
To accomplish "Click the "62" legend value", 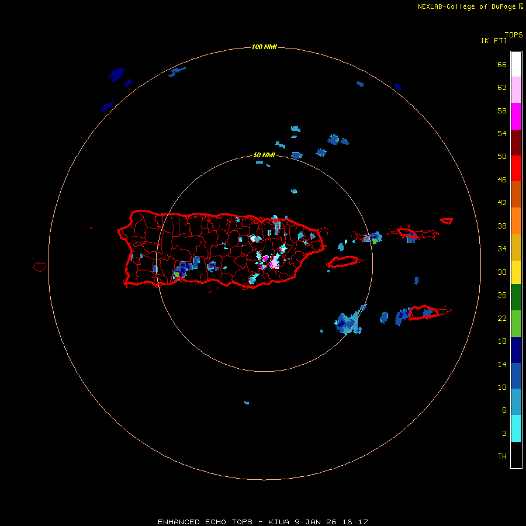I will [502, 88].
